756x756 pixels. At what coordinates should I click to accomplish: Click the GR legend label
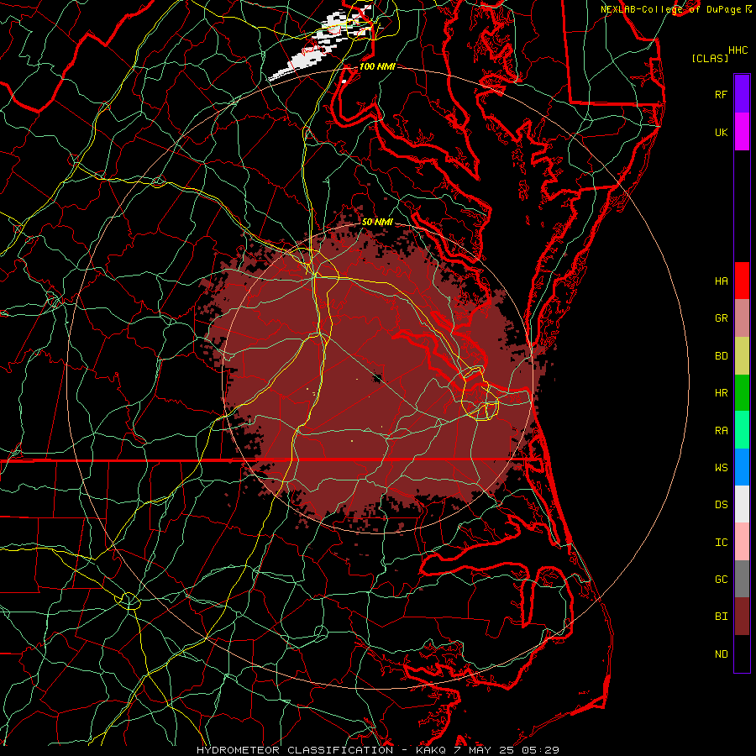coord(721,318)
